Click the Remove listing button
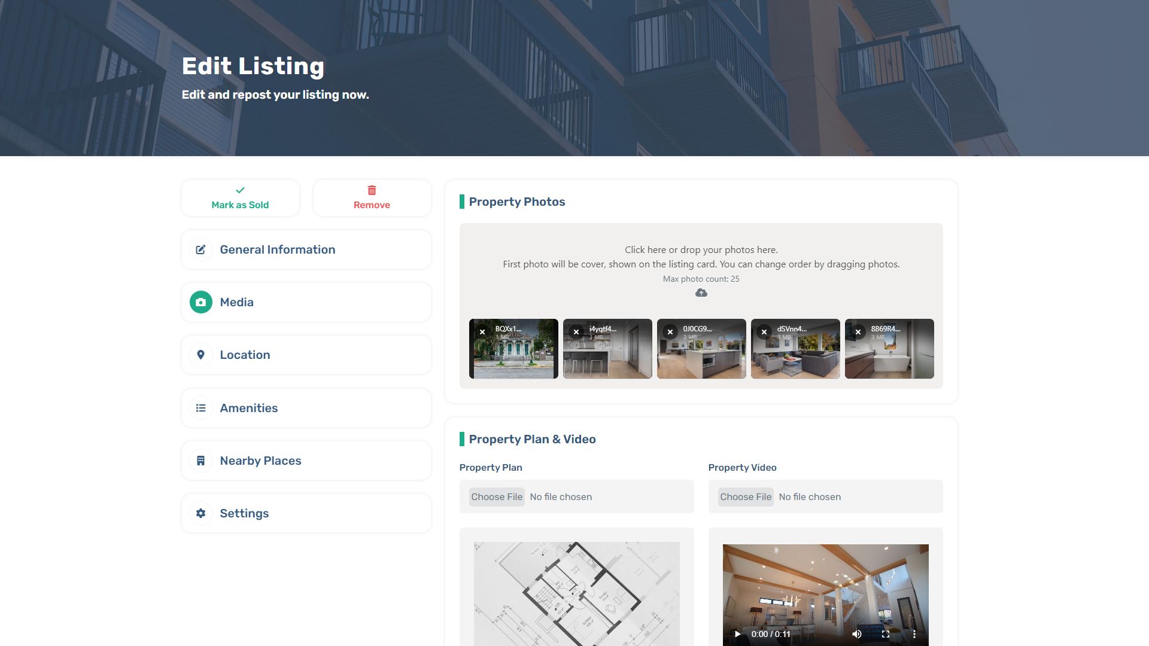Image resolution: width=1149 pixels, height=646 pixels. tap(372, 198)
